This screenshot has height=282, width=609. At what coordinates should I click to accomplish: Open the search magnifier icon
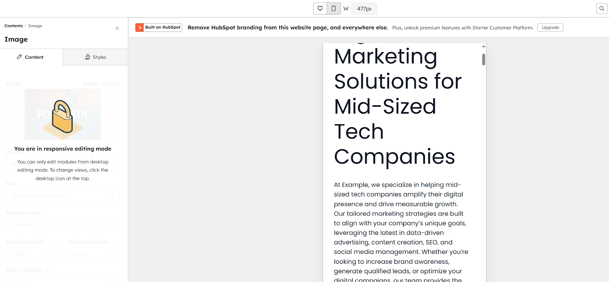click(602, 8)
